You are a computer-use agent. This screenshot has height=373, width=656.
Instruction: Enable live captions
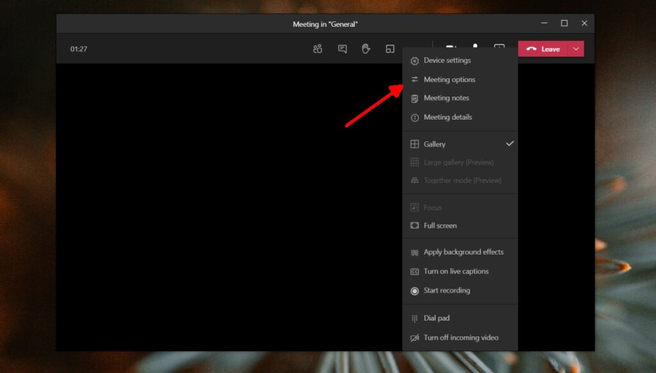click(456, 271)
